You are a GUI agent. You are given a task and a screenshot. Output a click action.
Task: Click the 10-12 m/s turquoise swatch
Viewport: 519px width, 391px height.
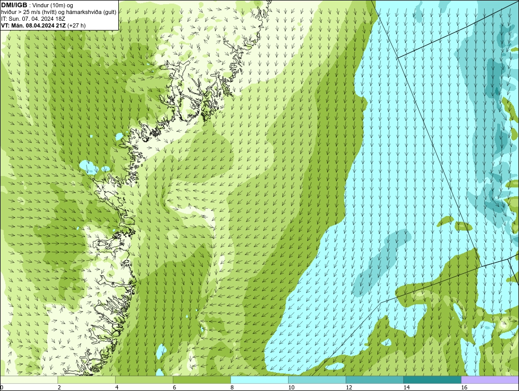[317, 380]
